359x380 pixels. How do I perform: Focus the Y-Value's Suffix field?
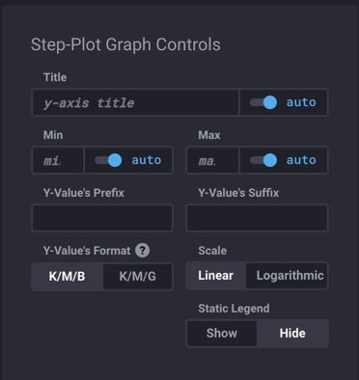(257, 218)
